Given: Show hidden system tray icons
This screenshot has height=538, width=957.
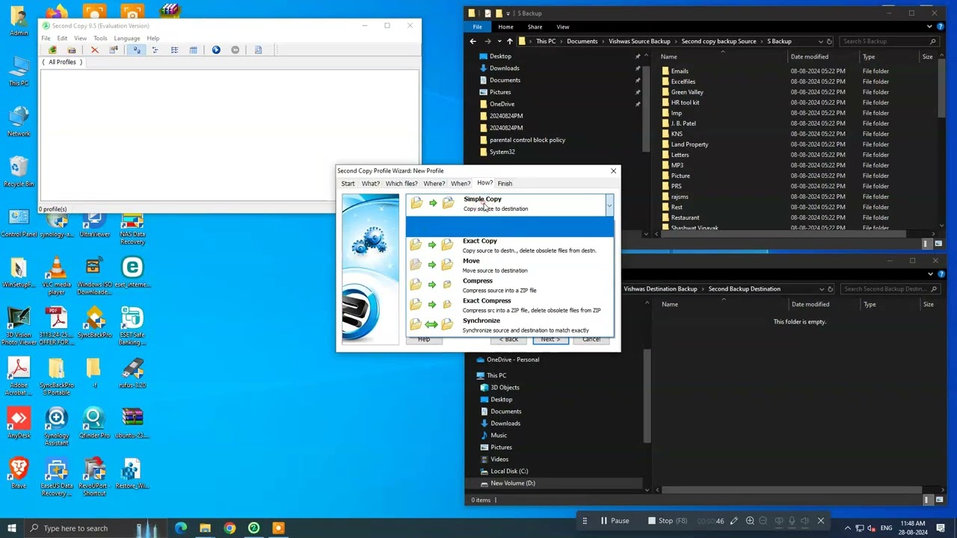Looking at the screenshot, I should tap(848, 528).
